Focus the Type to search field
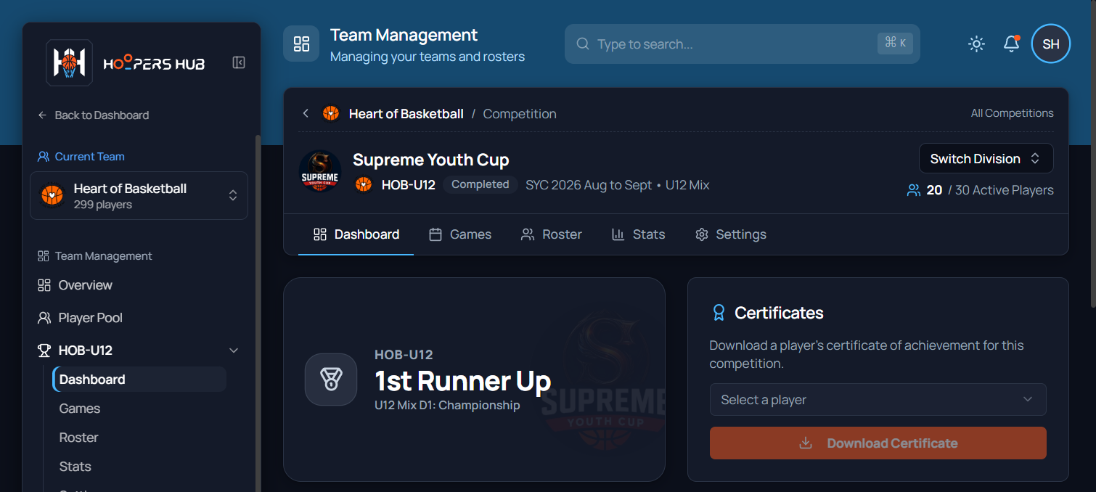This screenshot has width=1096, height=492. [x=742, y=44]
